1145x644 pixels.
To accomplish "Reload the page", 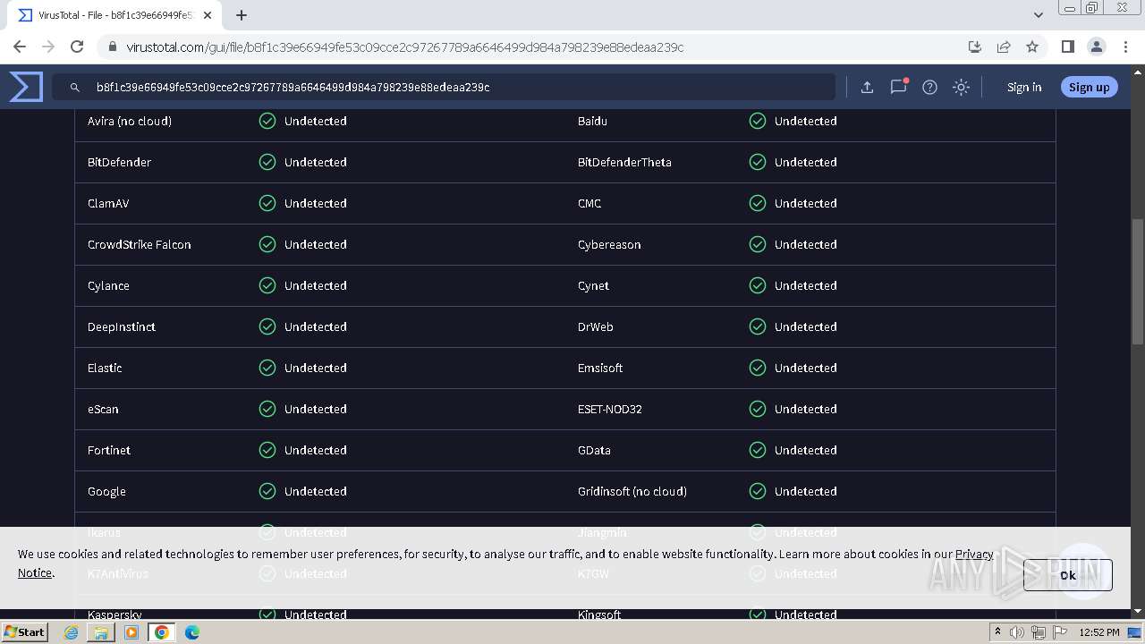I will [77, 47].
